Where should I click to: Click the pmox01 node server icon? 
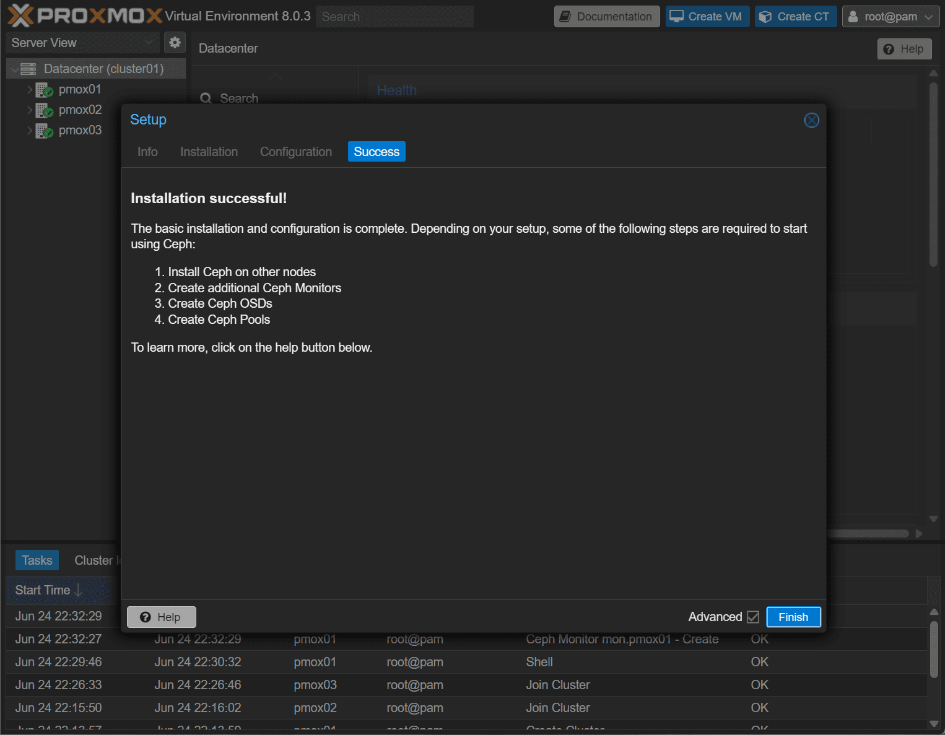44,90
